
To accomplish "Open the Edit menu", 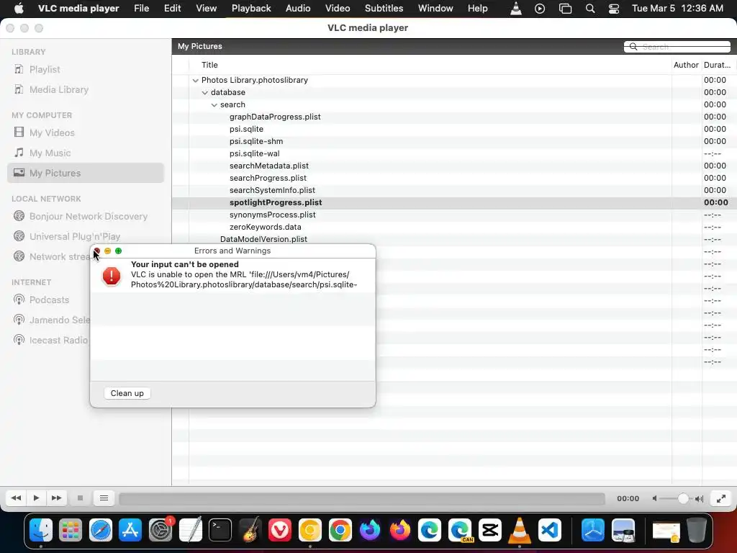I will [173, 9].
